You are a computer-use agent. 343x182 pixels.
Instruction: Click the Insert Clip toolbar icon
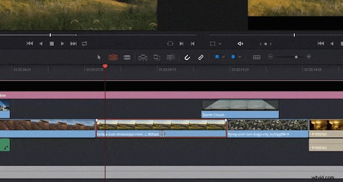(x=143, y=58)
